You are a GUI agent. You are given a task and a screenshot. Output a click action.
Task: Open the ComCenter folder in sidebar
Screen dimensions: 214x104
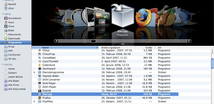(12, 55)
